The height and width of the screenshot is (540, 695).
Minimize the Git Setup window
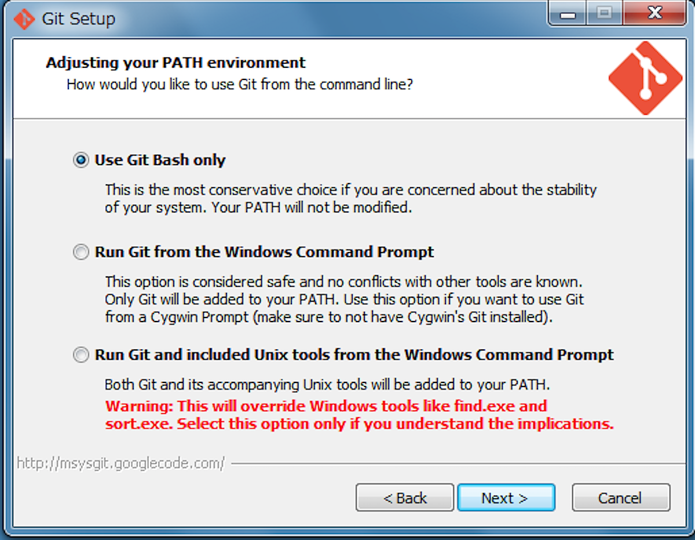click(x=568, y=13)
